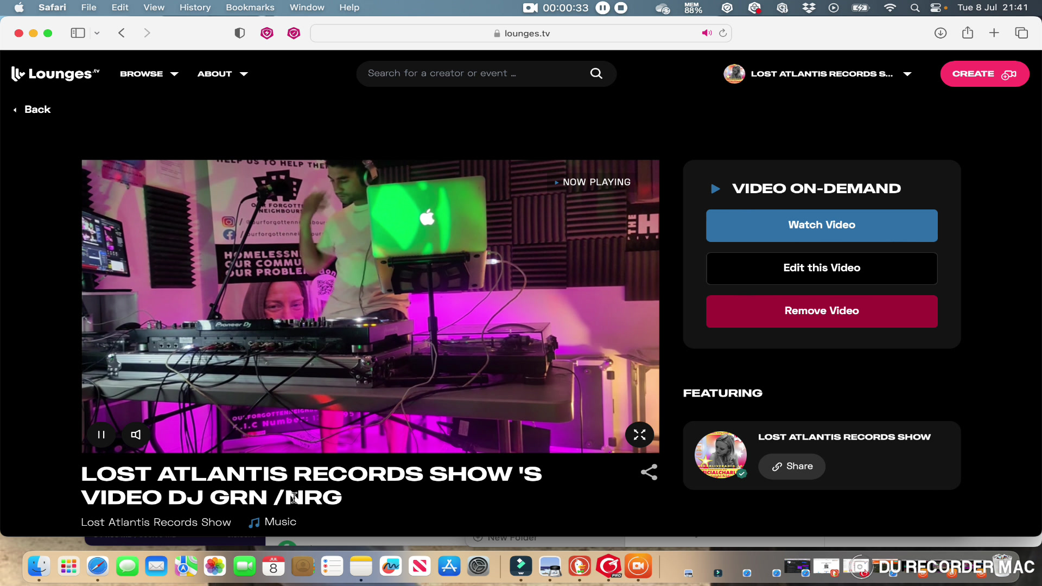1042x586 pixels.
Task: Click the account avatar in the header
Action: (x=734, y=74)
